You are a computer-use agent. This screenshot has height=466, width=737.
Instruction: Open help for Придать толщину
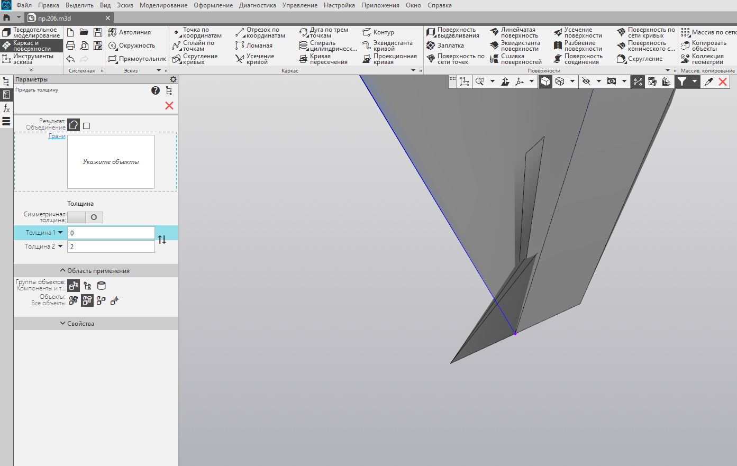click(156, 90)
